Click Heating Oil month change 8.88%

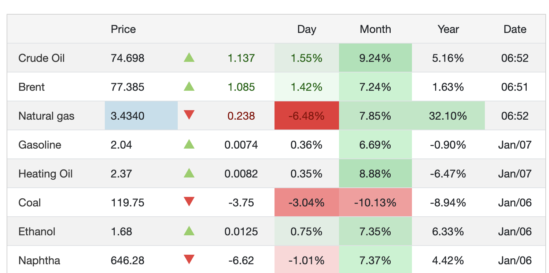375,174
